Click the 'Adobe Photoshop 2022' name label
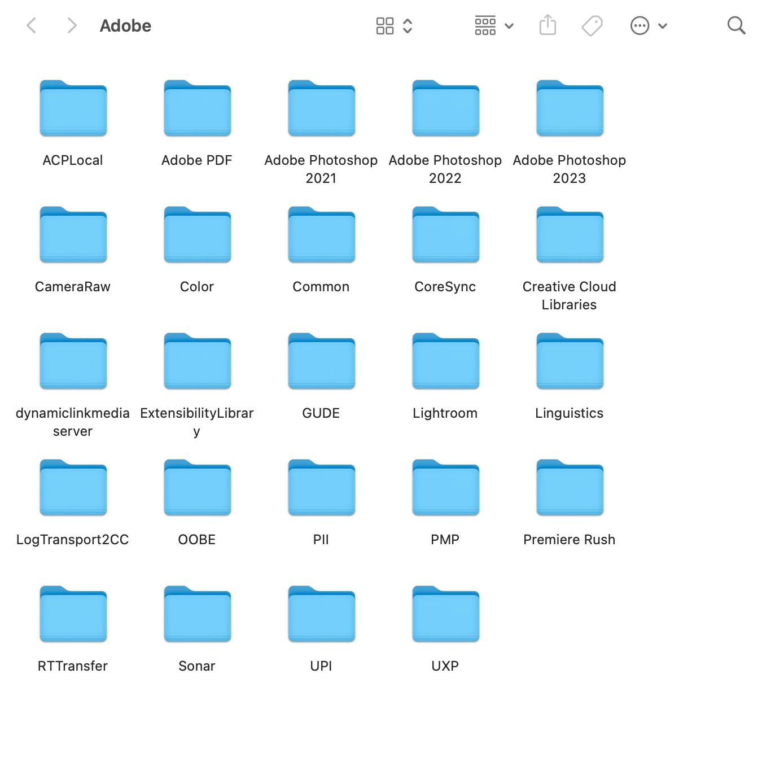Screen dimensions: 762x770 (445, 169)
